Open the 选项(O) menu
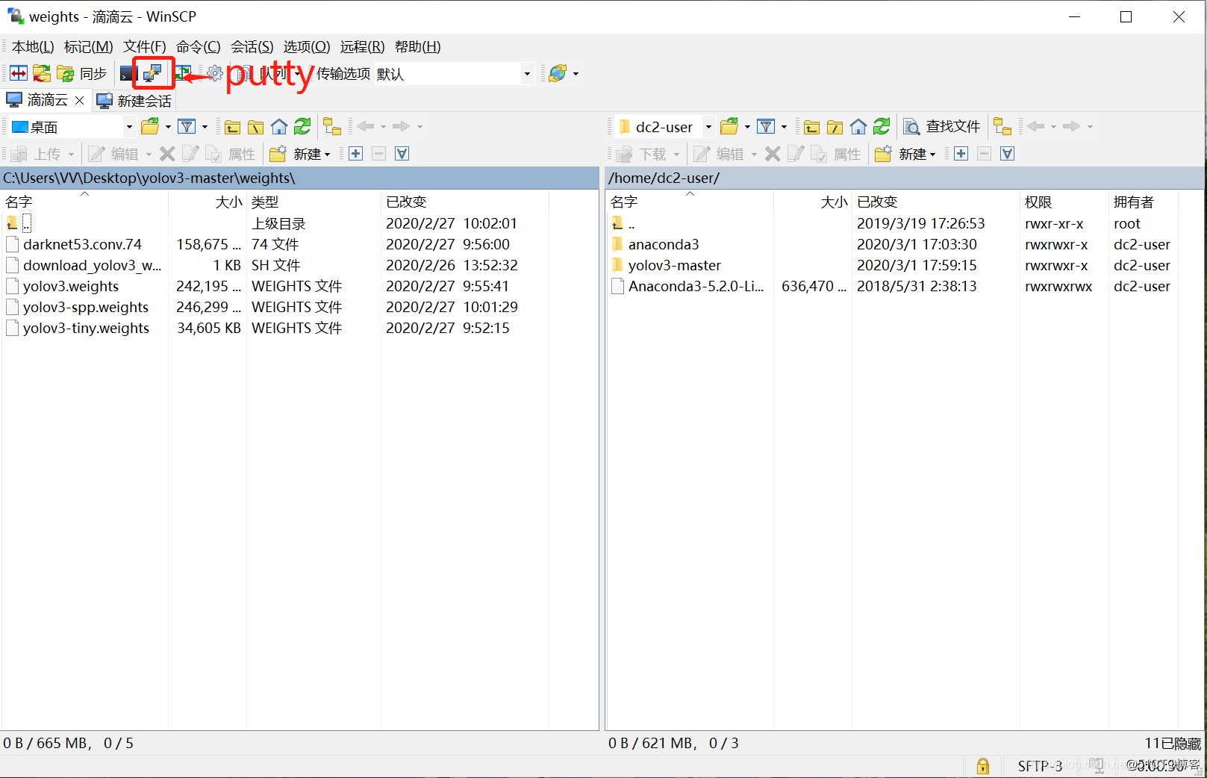The width and height of the screenshot is (1207, 778). pos(307,46)
